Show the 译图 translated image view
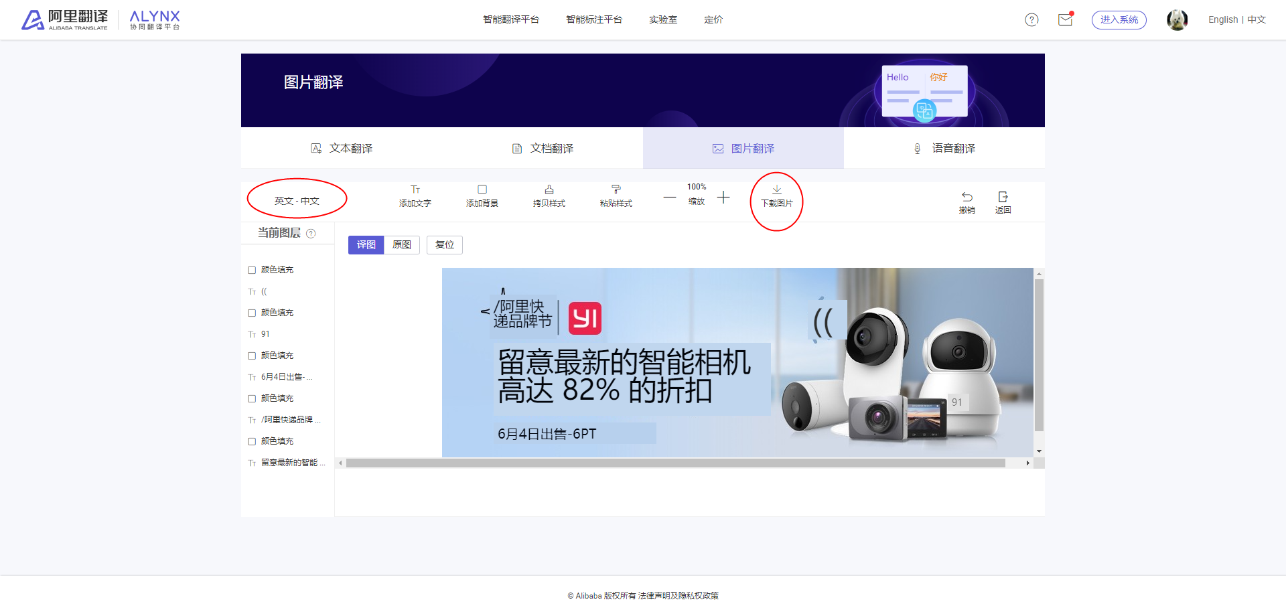 (366, 245)
